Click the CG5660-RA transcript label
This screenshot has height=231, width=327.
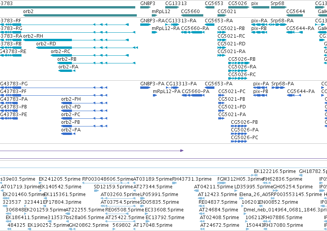195,28
